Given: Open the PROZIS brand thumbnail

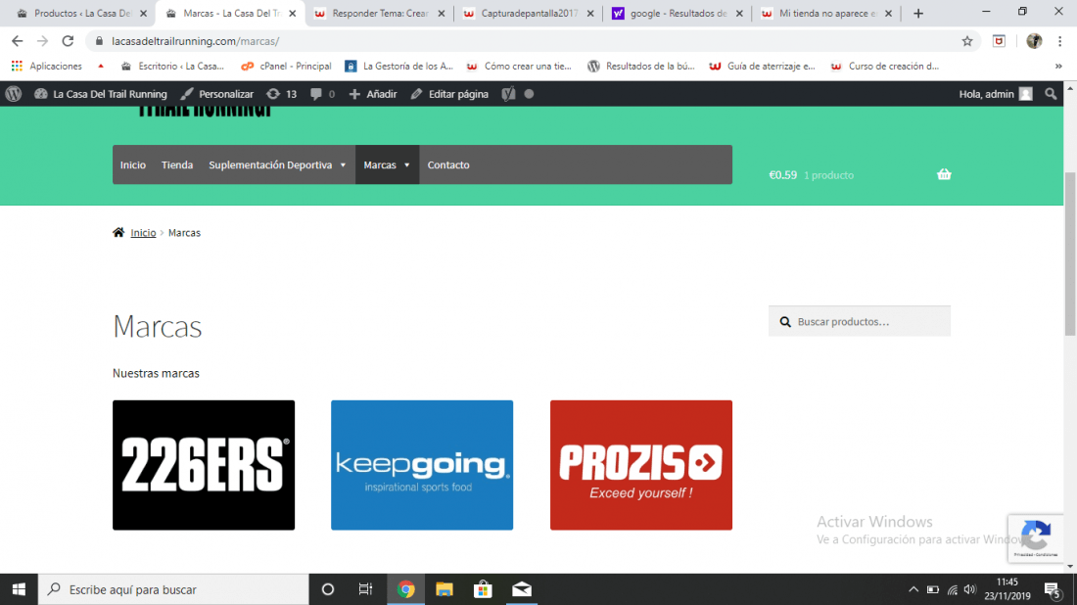Looking at the screenshot, I should 641,465.
